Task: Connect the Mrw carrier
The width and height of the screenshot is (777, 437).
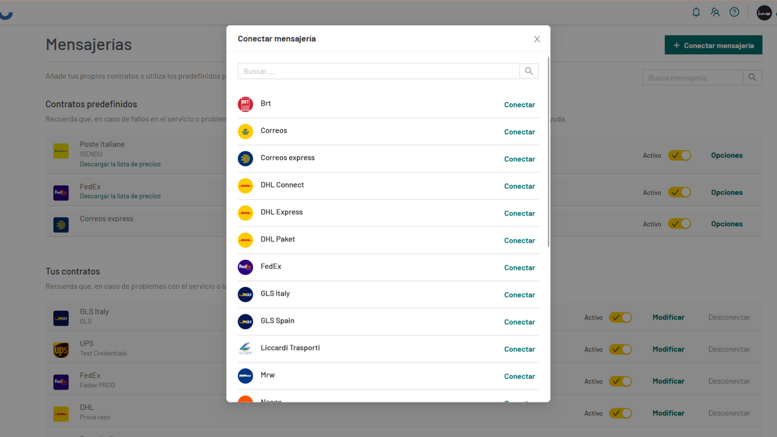Action: [x=520, y=376]
